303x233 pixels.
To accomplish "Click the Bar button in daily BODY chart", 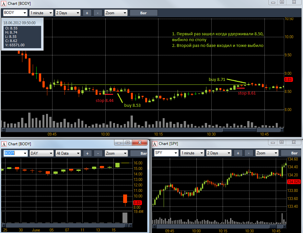I will point(139,153).
